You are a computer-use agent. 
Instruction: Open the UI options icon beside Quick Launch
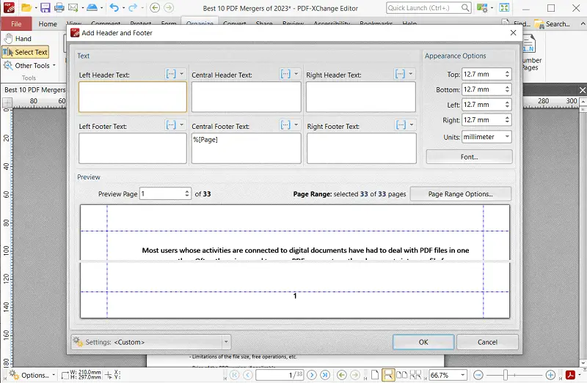[482, 8]
